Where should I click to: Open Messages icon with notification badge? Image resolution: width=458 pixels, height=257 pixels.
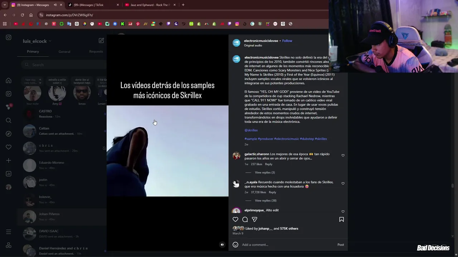coord(9,107)
